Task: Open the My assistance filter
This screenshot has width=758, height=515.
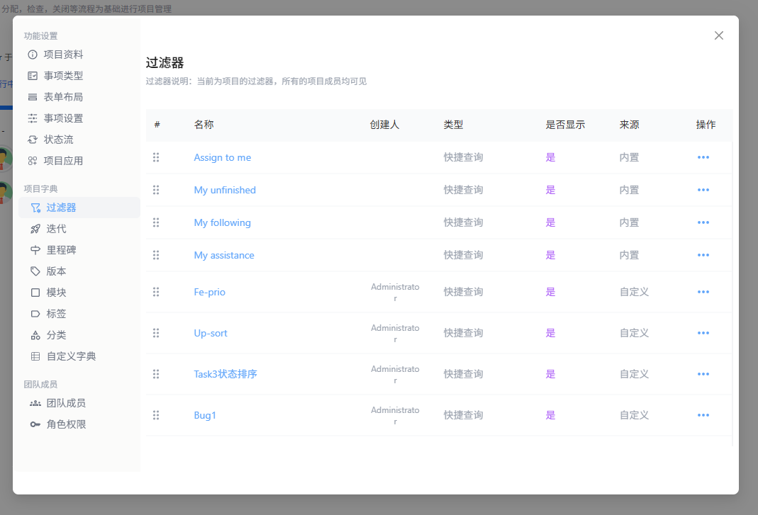Action: pyautogui.click(x=224, y=255)
